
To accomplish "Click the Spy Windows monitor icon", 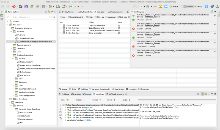I will tap(58, 6).
